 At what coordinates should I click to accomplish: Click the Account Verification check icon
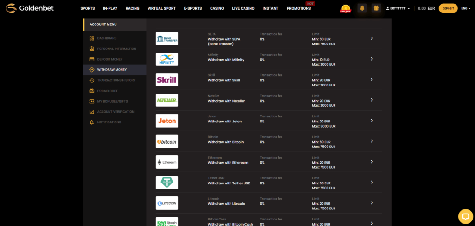pos(92,112)
